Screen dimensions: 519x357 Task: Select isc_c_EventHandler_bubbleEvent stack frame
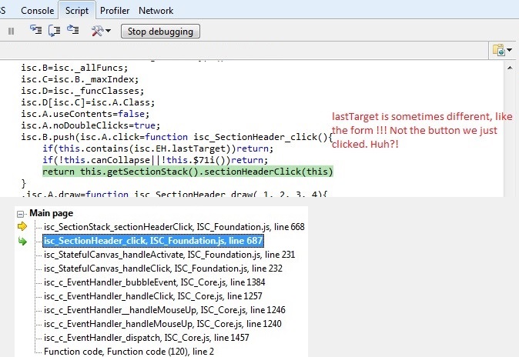point(152,282)
